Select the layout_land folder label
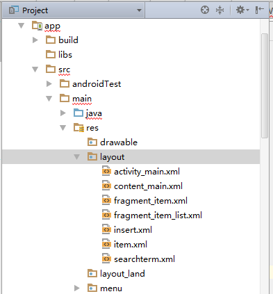The height and width of the screenshot is (294, 273). [x=122, y=274]
